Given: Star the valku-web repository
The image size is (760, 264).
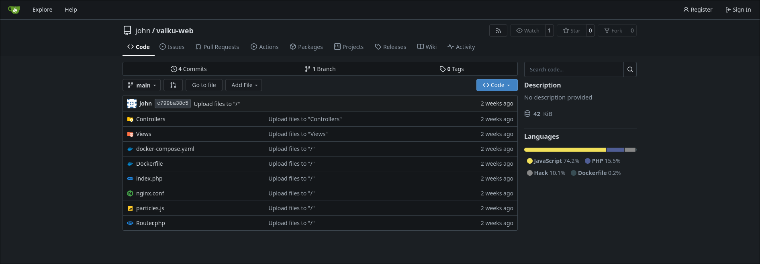Looking at the screenshot, I should point(572,30).
